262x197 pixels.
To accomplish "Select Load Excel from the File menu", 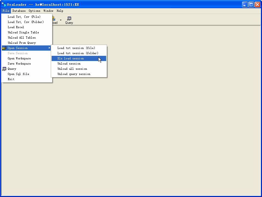I will [x=27, y=27].
